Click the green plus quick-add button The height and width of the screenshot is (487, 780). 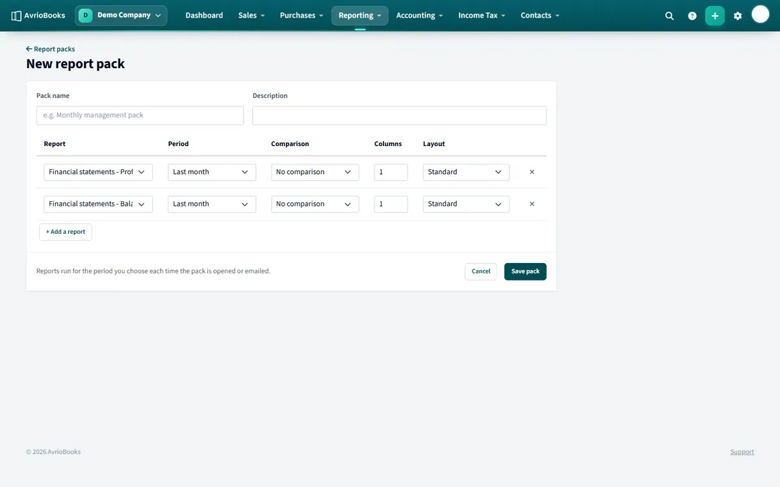point(715,16)
